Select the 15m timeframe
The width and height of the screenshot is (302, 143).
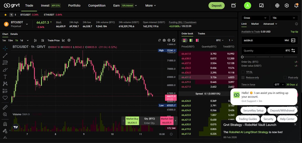(10, 40)
